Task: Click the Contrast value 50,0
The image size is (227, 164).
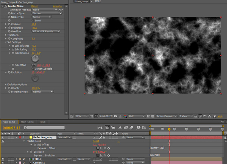Action: point(34,24)
